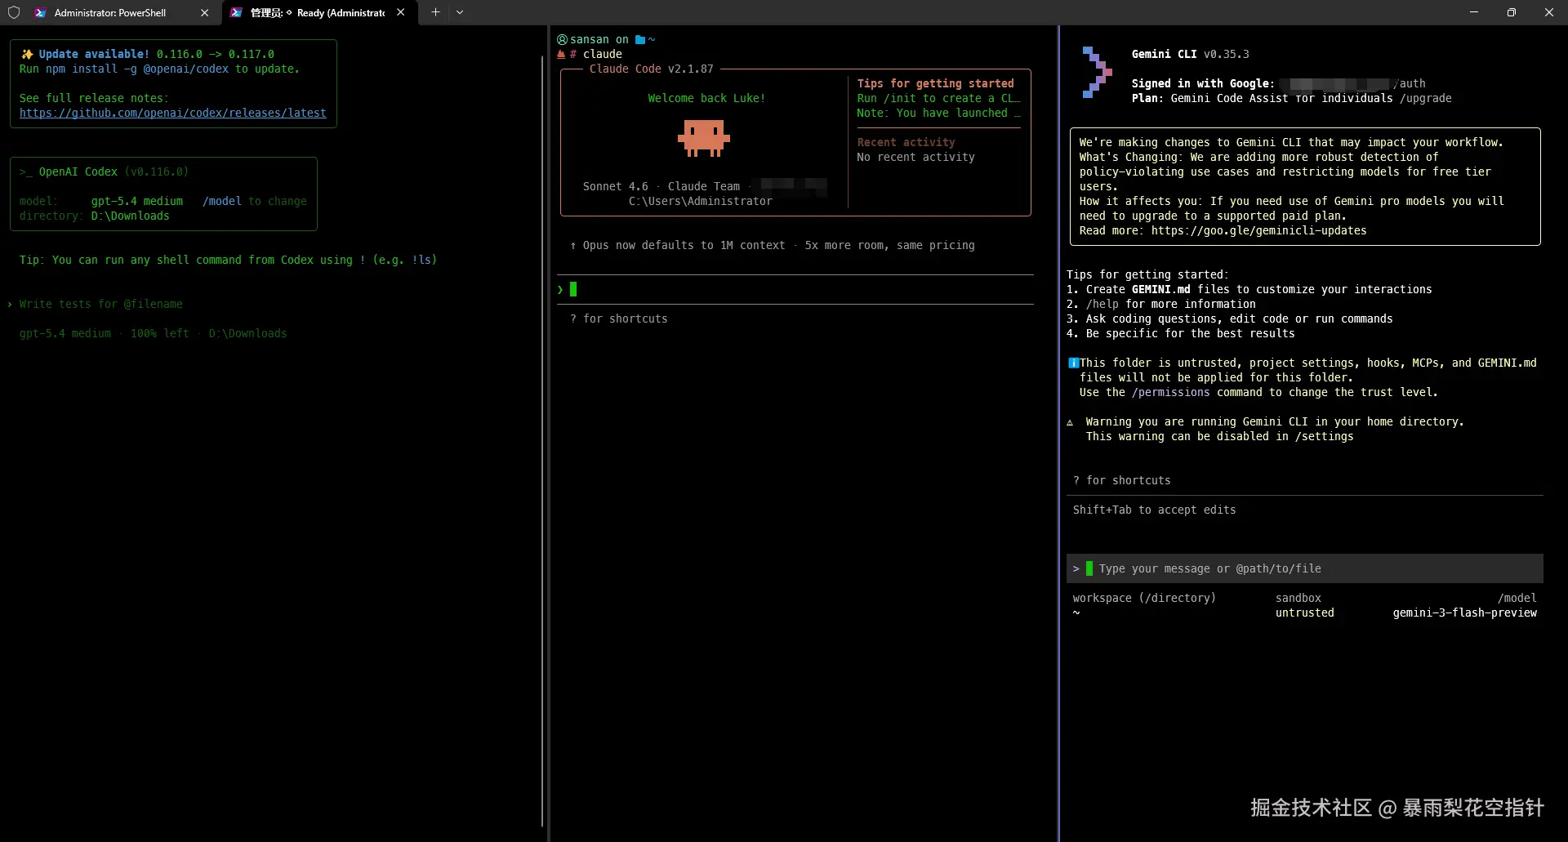Open the new-tab profile dropdown chevron

[x=460, y=12]
